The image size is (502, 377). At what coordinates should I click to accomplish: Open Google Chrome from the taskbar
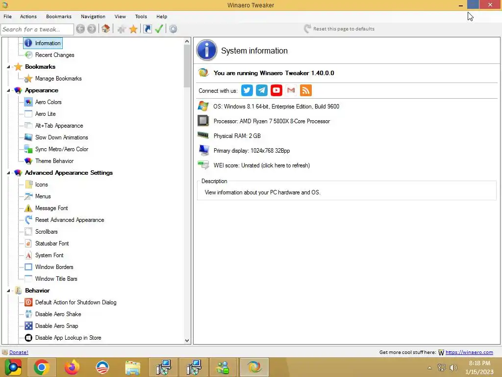pos(42,367)
